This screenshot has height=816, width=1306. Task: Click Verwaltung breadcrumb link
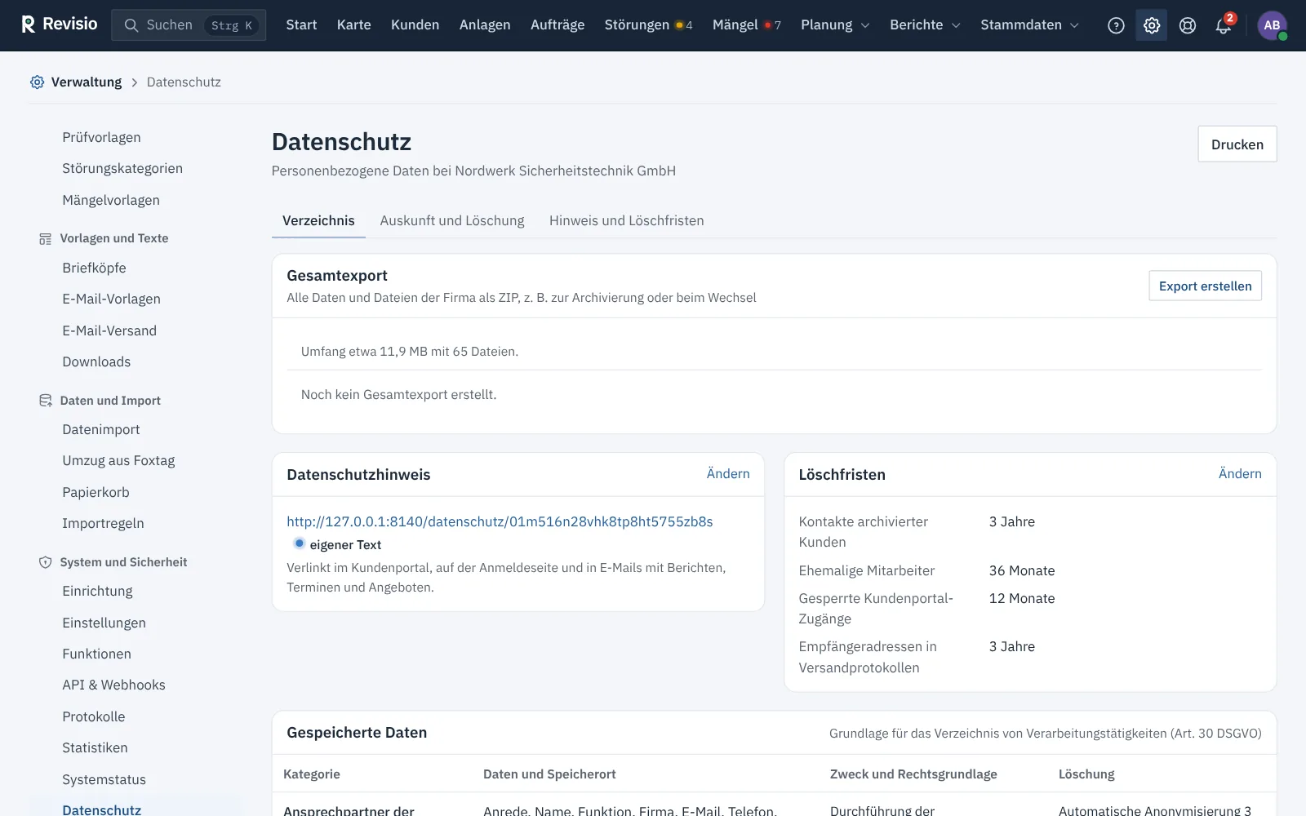pyautogui.click(x=86, y=82)
